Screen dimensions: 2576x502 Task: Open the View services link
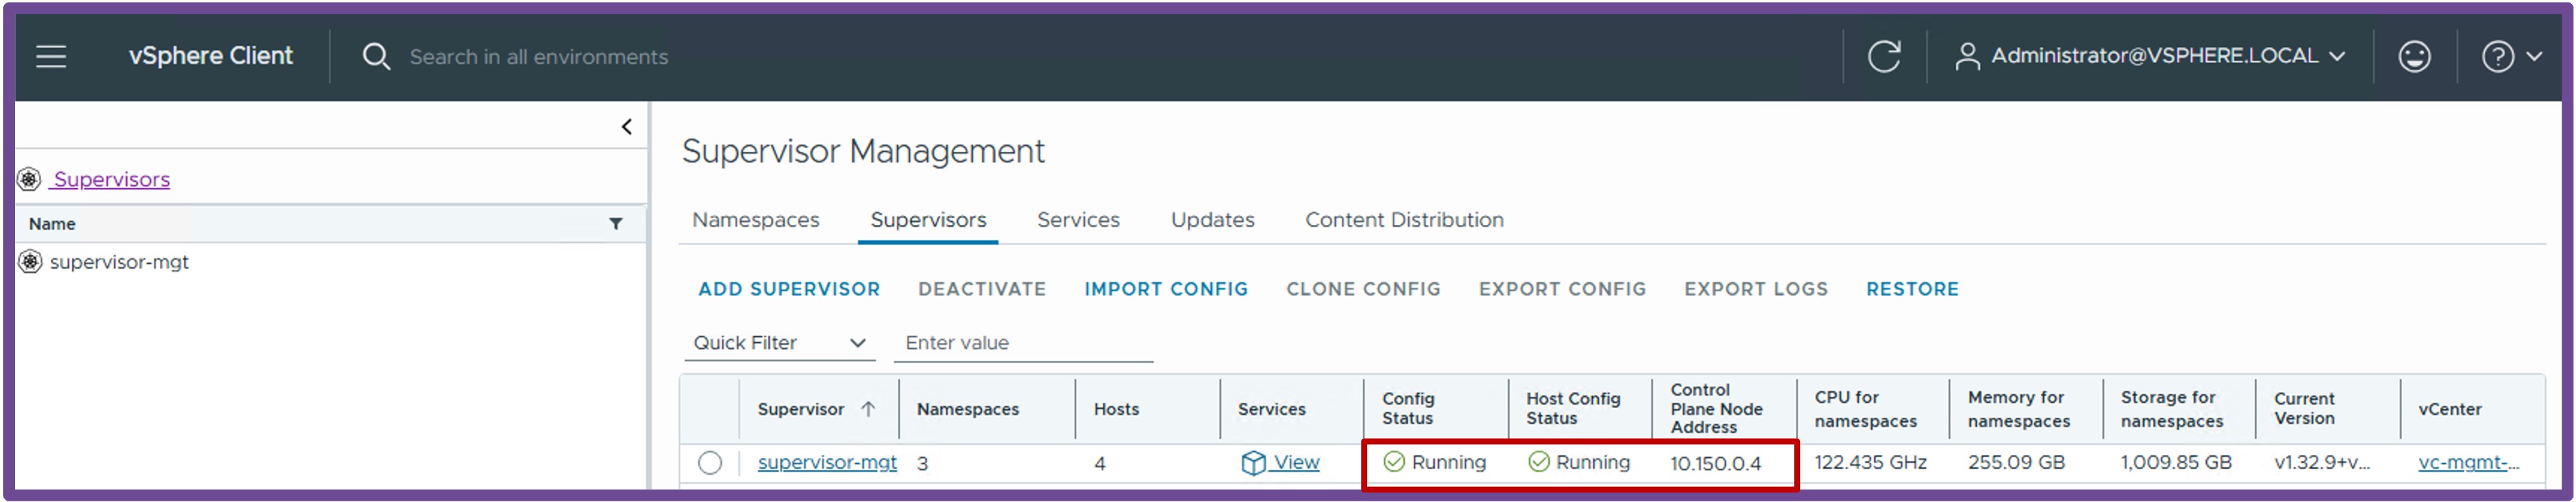point(1296,463)
